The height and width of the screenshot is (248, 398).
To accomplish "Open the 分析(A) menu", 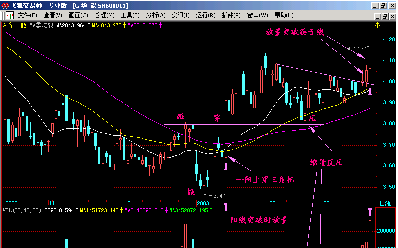I will (x=155, y=15).
